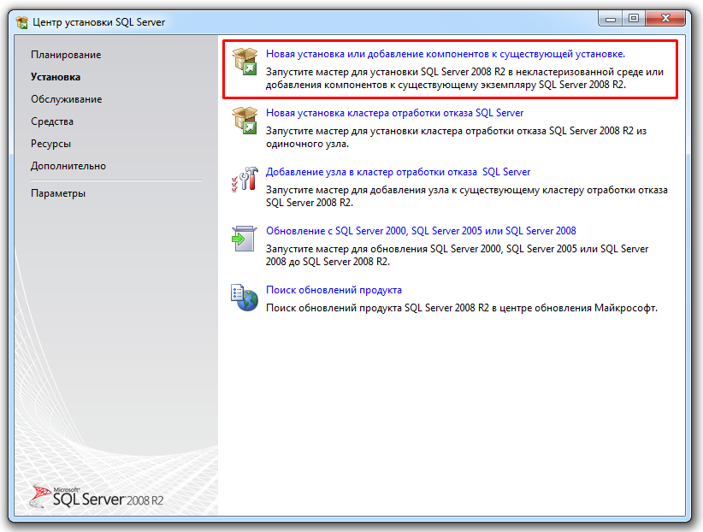Screen dimensions: 703x532
Task: Click description about добавления узла к существующему кластеру
Action: click(x=467, y=196)
